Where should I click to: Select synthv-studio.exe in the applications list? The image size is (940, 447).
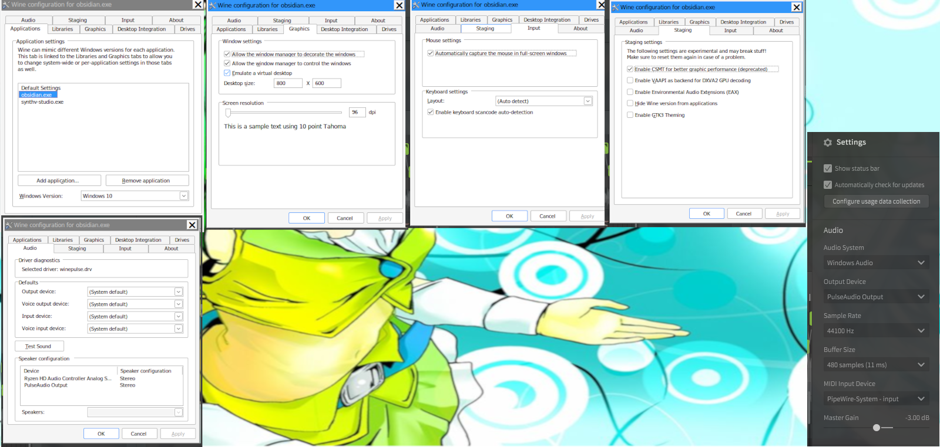click(x=42, y=102)
